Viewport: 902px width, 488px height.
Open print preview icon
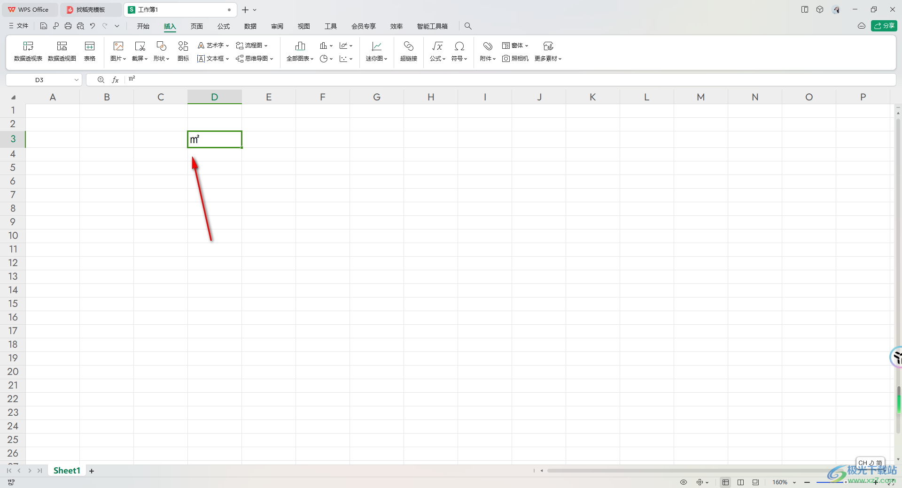[x=80, y=26]
